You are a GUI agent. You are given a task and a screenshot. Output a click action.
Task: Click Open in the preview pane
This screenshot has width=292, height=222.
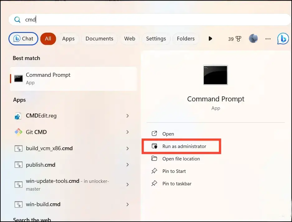click(168, 134)
